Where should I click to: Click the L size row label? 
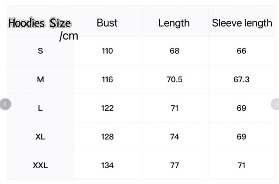point(40,108)
